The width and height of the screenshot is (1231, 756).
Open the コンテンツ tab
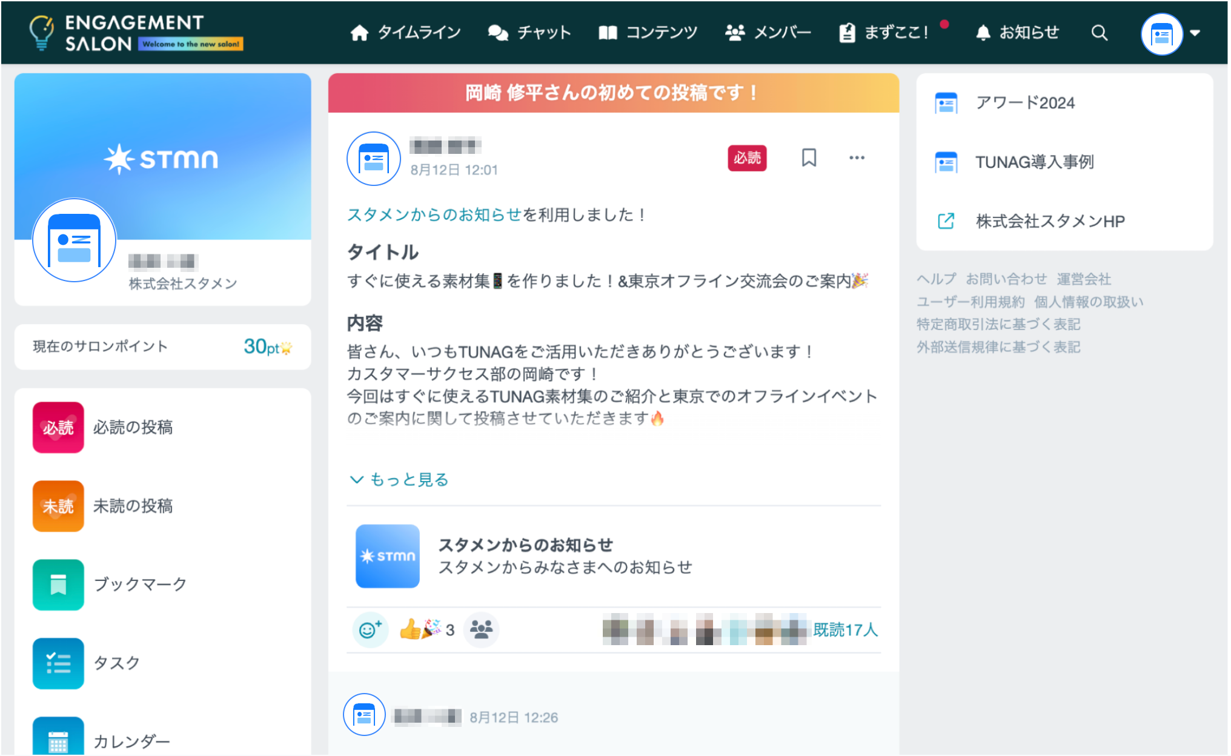[x=648, y=33]
